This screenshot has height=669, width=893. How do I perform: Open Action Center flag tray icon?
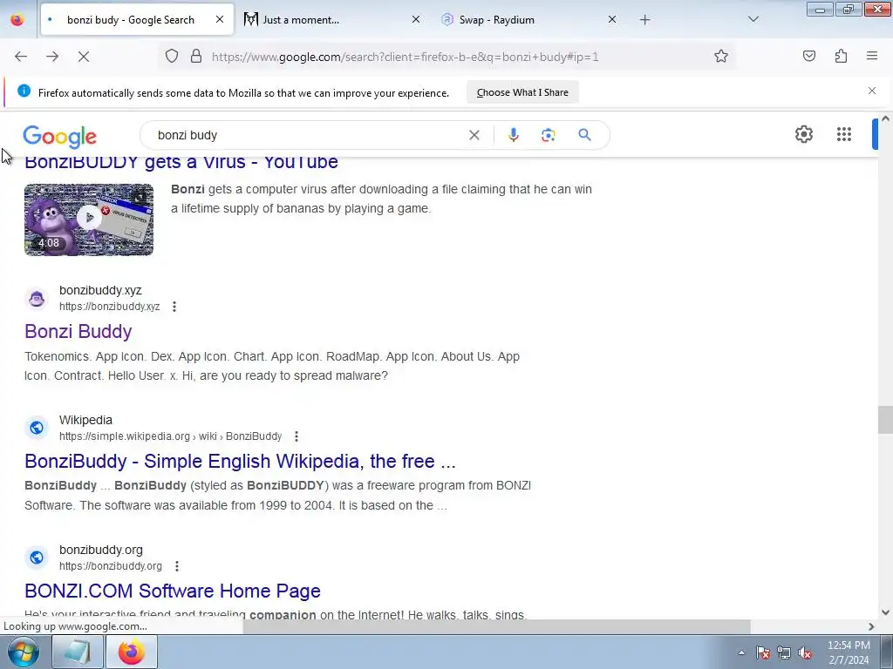click(763, 652)
